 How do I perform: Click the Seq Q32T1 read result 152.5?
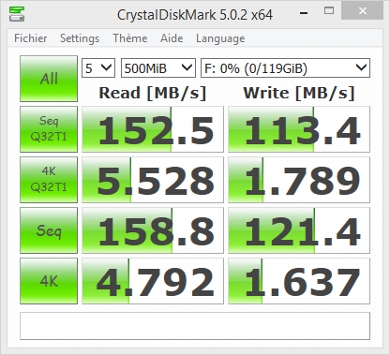point(153,129)
